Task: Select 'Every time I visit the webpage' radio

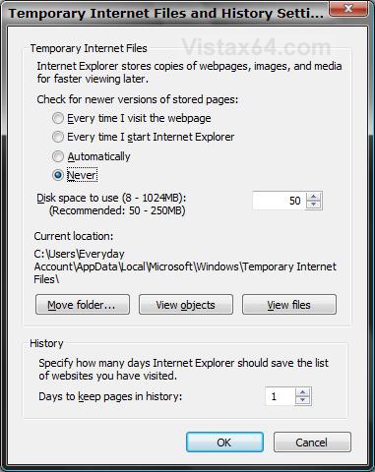Action: click(58, 118)
